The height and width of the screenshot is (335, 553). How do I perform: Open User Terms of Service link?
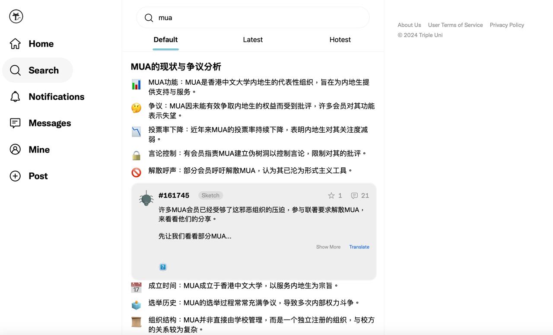tap(455, 25)
